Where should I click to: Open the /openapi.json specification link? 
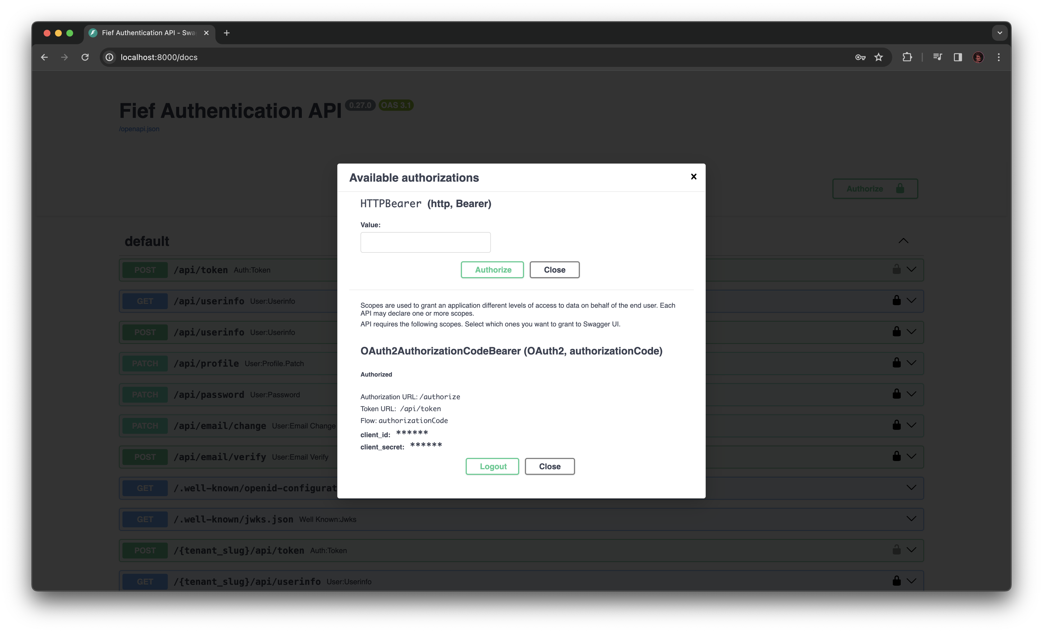click(x=139, y=129)
